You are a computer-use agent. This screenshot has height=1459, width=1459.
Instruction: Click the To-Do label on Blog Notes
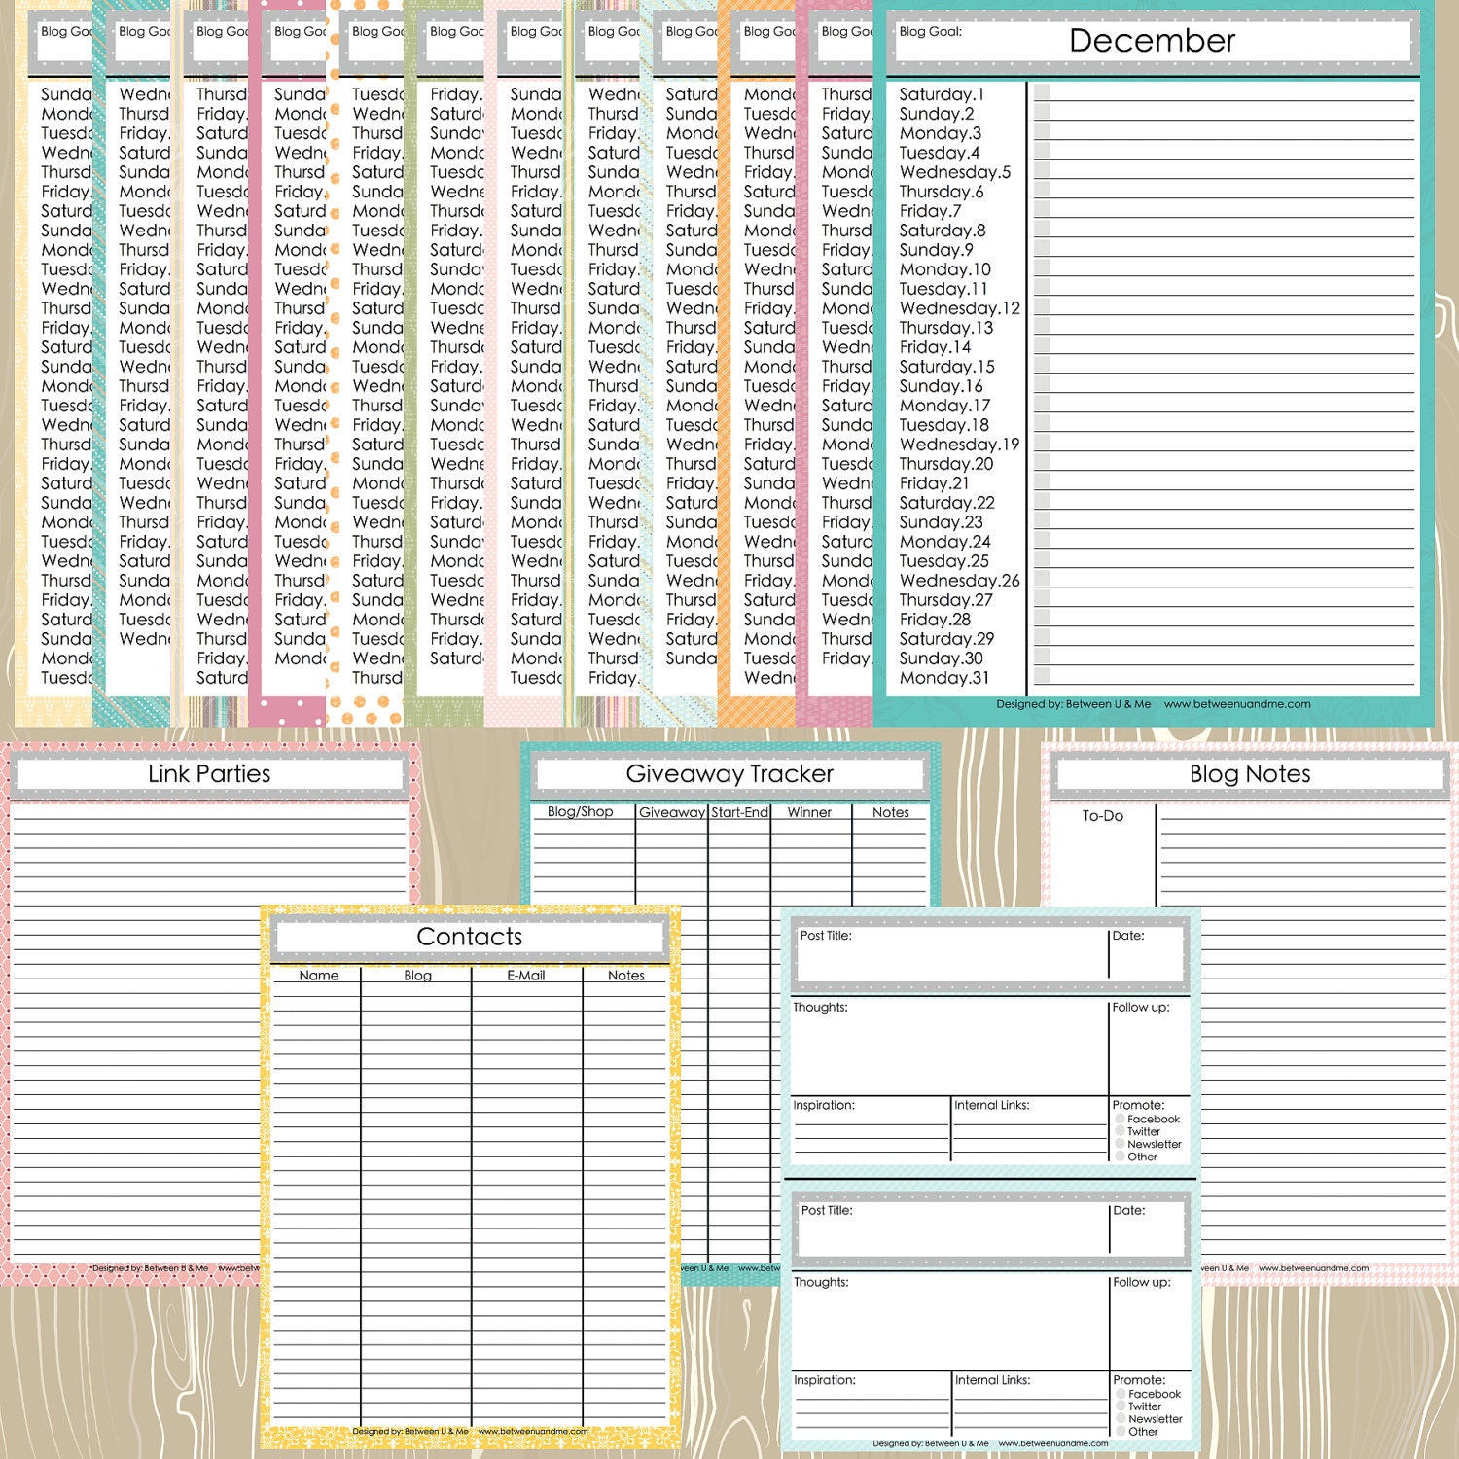click(x=1103, y=816)
